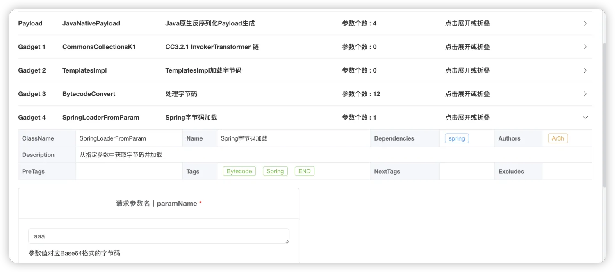Expand the Gadget 2 TemplatesImpl chevron
The height and width of the screenshot is (272, 615).
coord(585,70)
